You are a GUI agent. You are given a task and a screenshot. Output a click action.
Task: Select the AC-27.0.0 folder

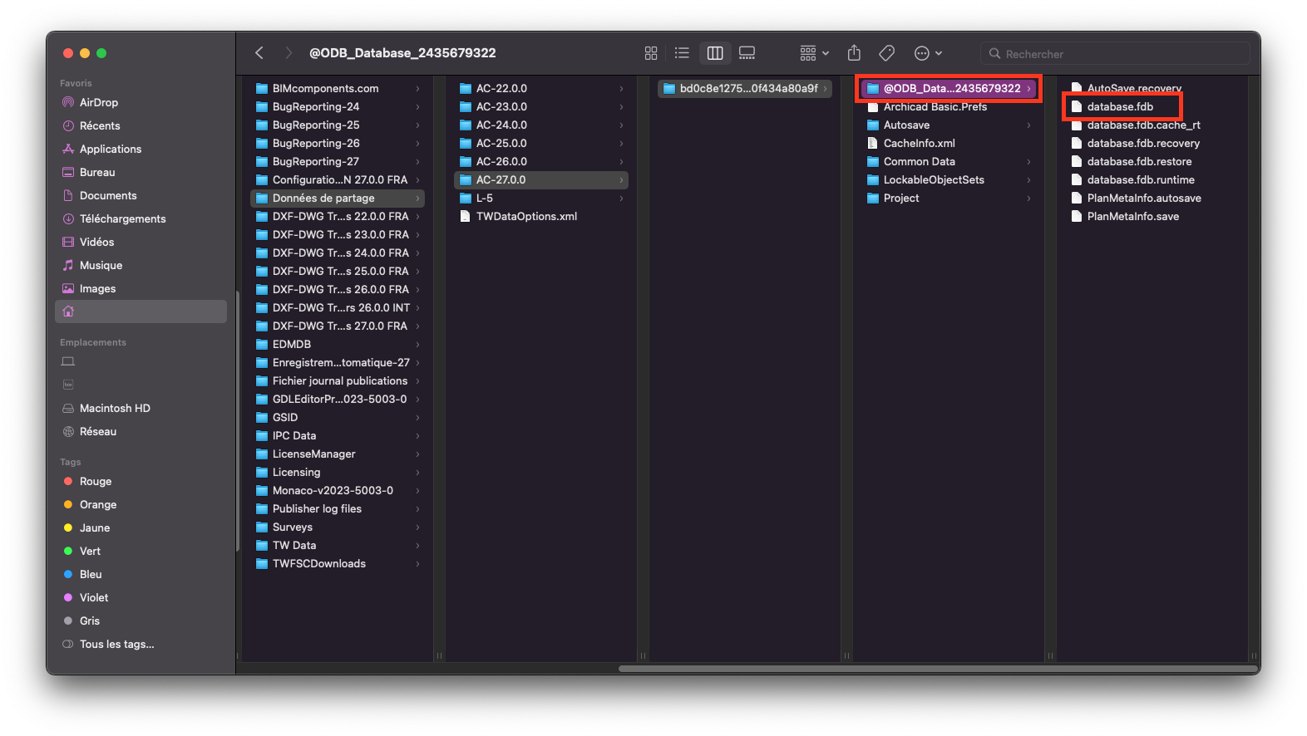541,179
